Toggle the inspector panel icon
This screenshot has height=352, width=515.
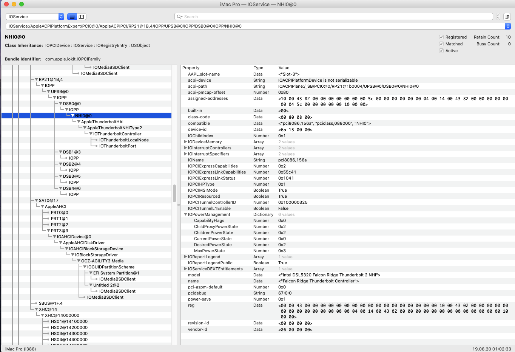(507, 17)
